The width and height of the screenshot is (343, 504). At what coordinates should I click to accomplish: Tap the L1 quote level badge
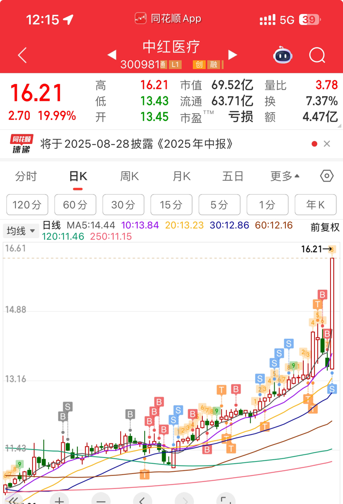click(175, 64)
